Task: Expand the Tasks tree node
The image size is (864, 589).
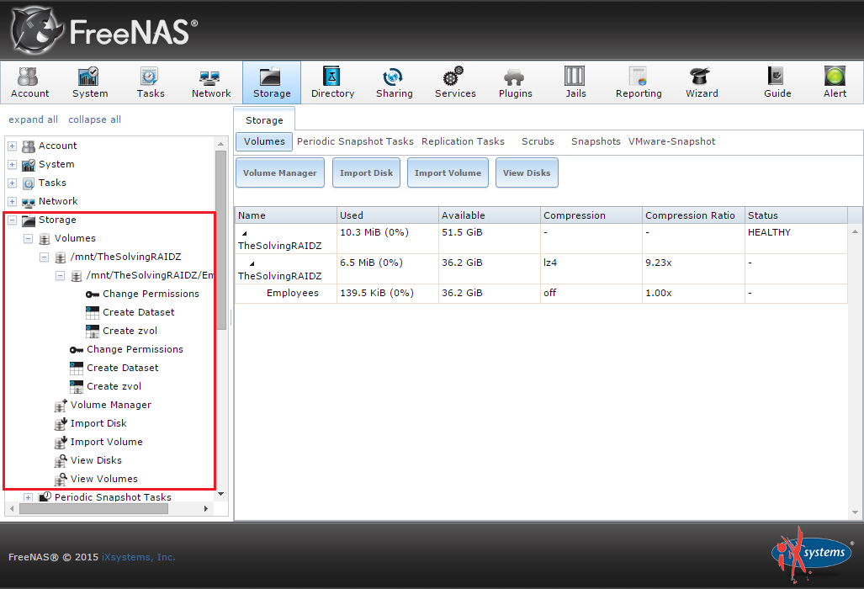Action: coord(12,183)
